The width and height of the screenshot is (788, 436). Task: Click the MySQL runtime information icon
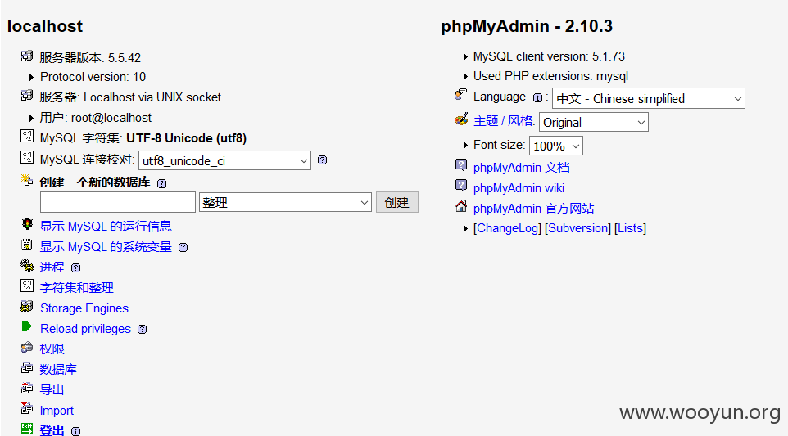(27, 224)
